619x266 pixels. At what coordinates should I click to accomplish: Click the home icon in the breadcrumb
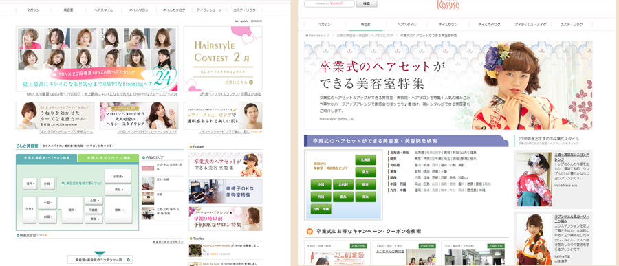coord(307,36)
